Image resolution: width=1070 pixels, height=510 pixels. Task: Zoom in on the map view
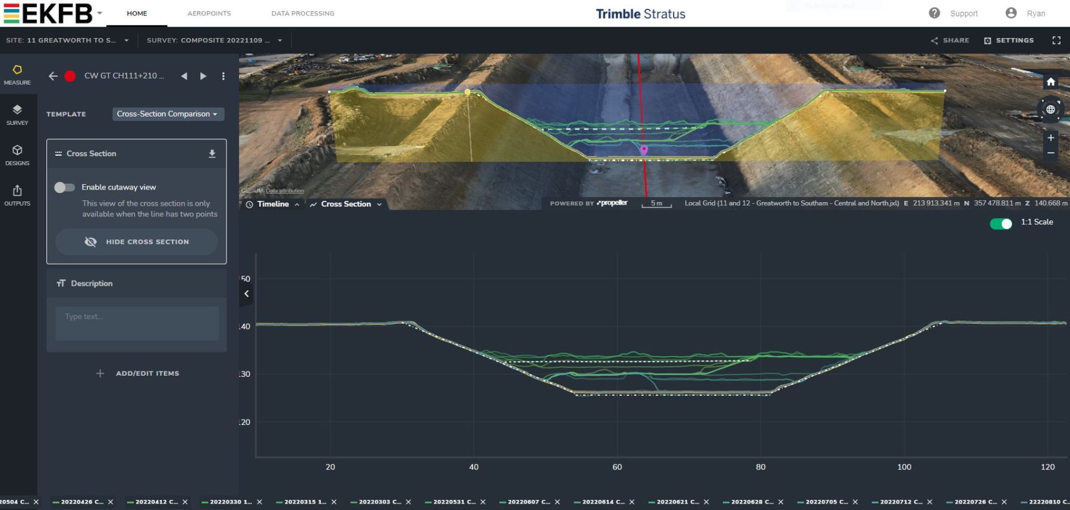pyautogui.click(x=1050, y=138)
